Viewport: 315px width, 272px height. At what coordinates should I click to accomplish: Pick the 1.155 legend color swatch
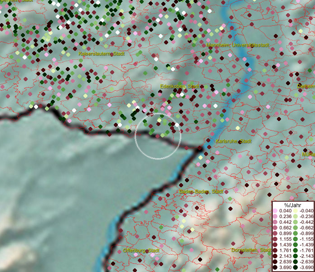275,239
